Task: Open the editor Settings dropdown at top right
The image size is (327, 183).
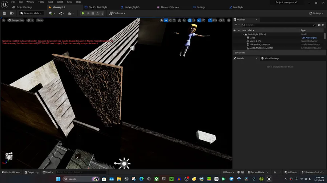Action: [316, 13]
